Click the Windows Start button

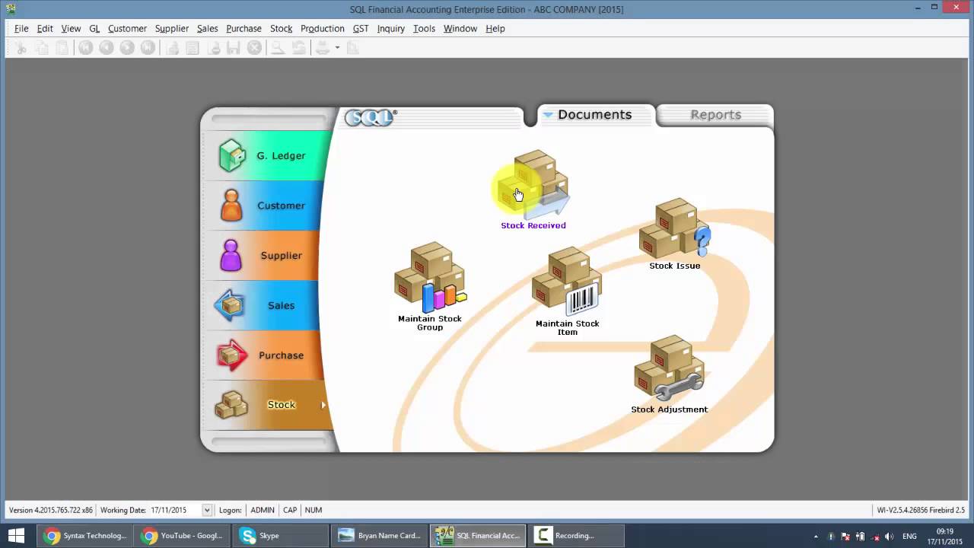click(15, 536)
